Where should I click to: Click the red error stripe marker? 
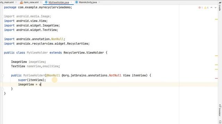pyautogui.click(x=216, y=78)
